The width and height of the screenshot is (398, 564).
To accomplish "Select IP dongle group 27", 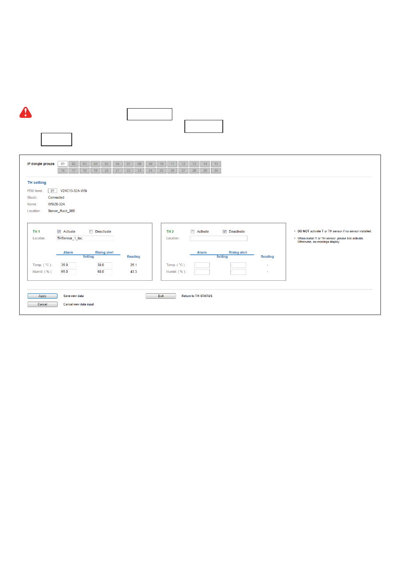I will coord(183,170).
